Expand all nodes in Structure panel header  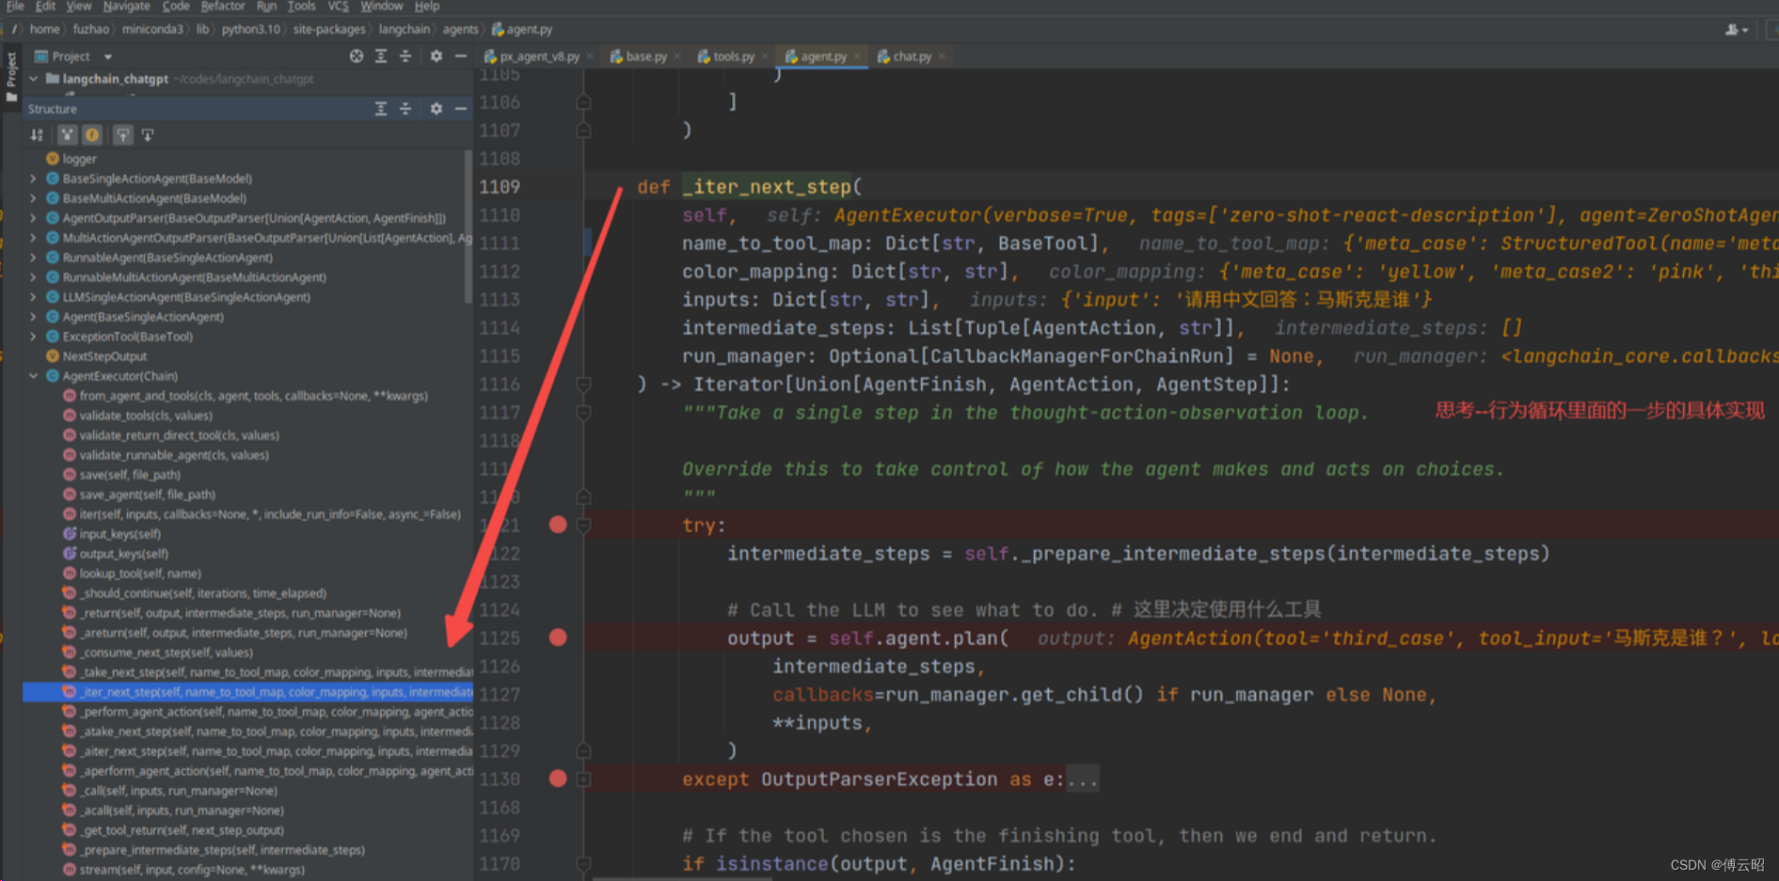point(381,109)
